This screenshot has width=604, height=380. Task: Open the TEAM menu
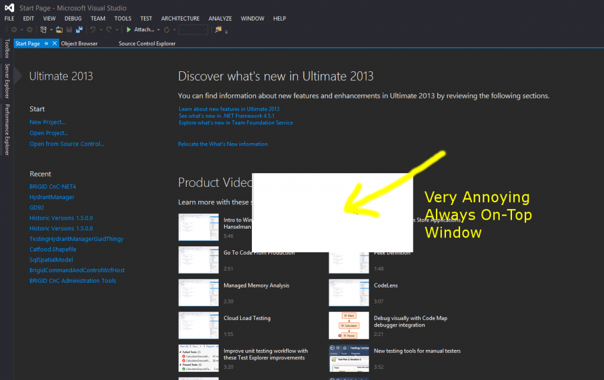click(x=98, y=18)
